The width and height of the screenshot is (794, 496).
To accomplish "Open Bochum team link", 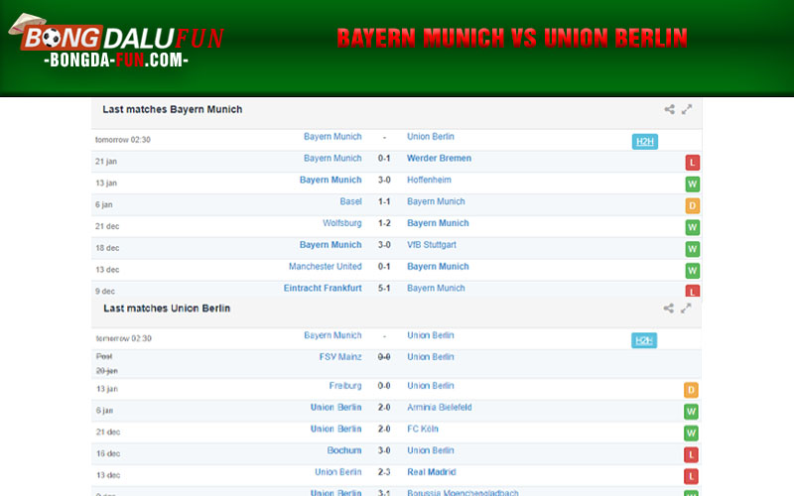I will click(344, 450).
